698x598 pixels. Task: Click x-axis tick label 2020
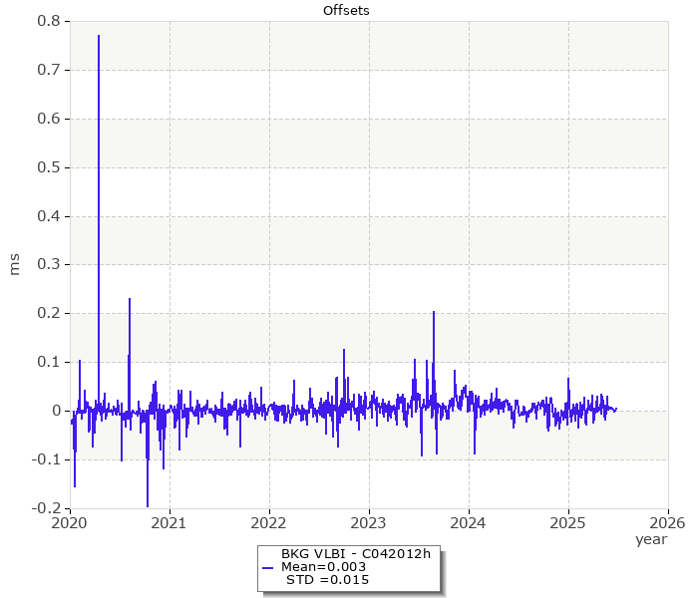click(70, 523)
